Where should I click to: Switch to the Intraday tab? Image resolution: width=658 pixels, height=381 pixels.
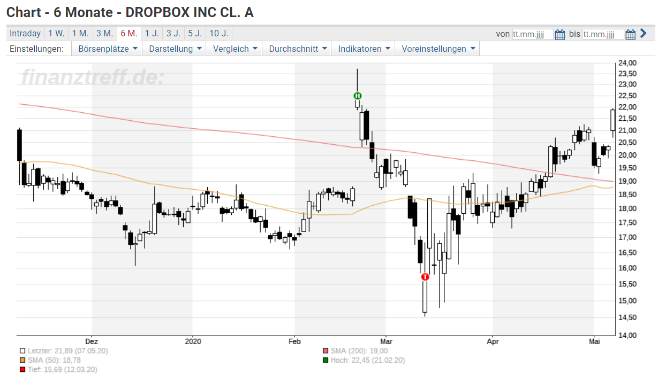click(x=25, y=33)
